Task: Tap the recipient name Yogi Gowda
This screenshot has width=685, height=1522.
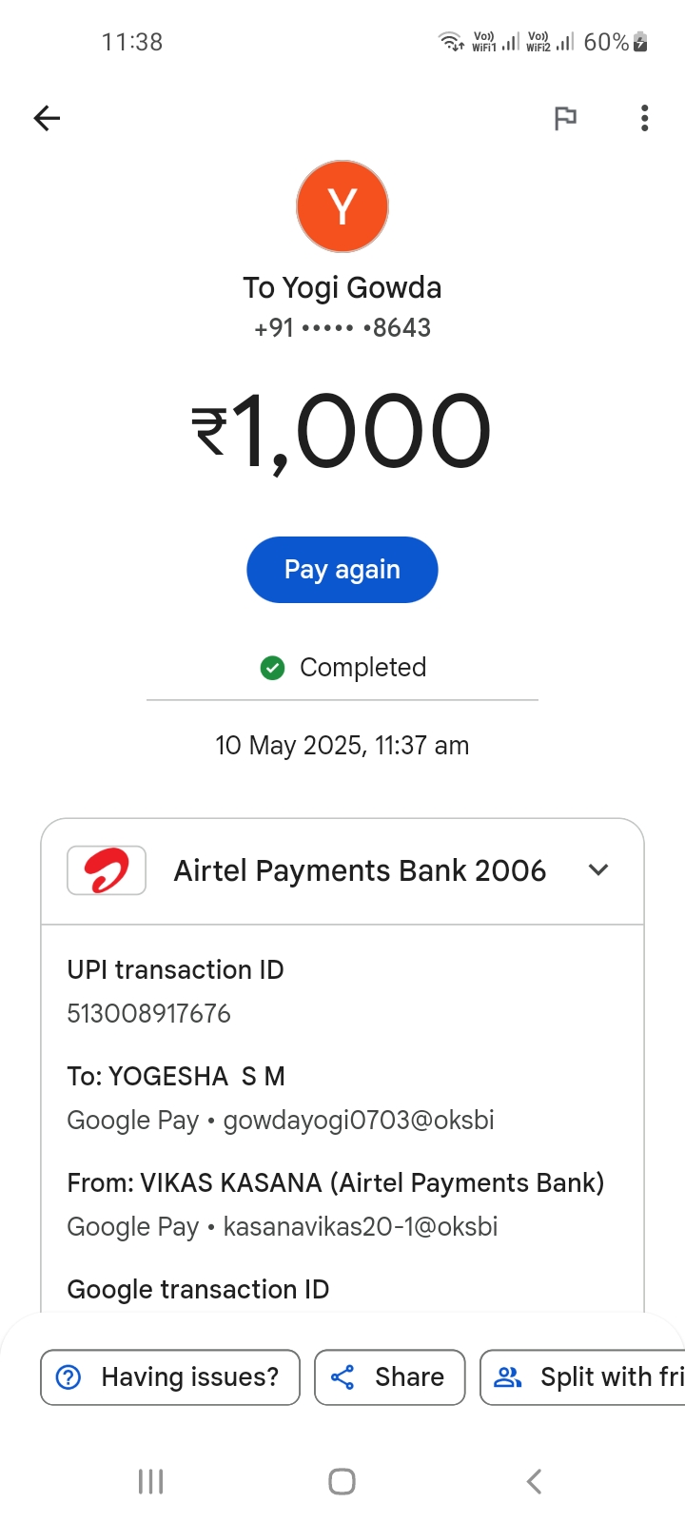Action: pos(342,287)
